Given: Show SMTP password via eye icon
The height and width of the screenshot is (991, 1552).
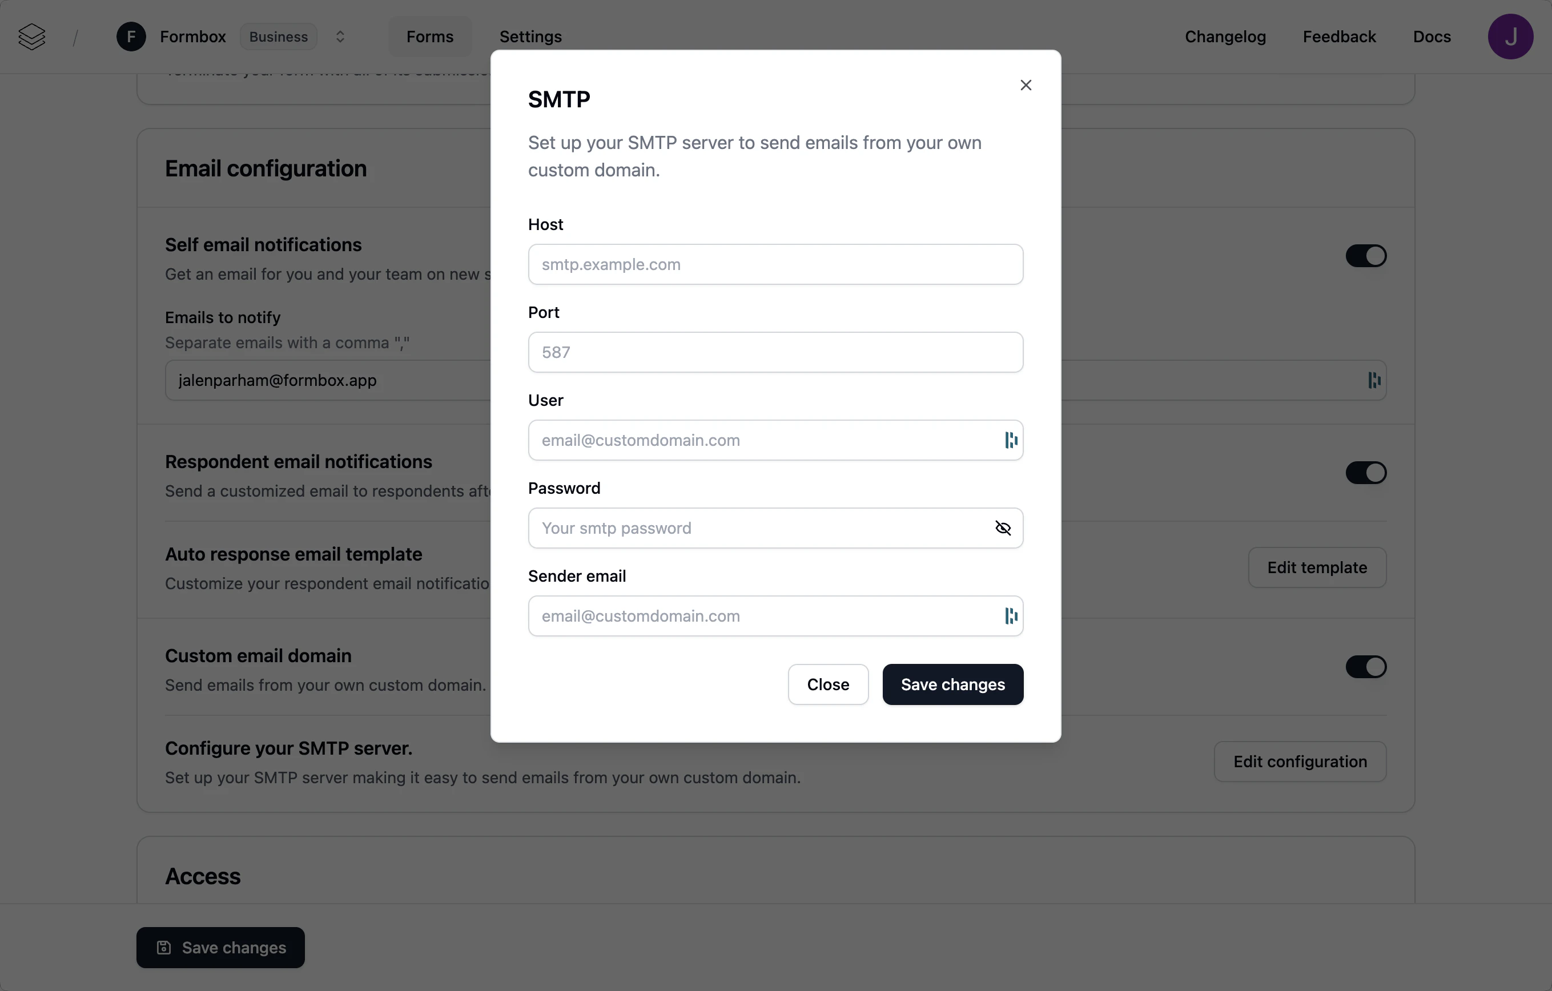Looking at the screenshot, I should click(1003, 529).
